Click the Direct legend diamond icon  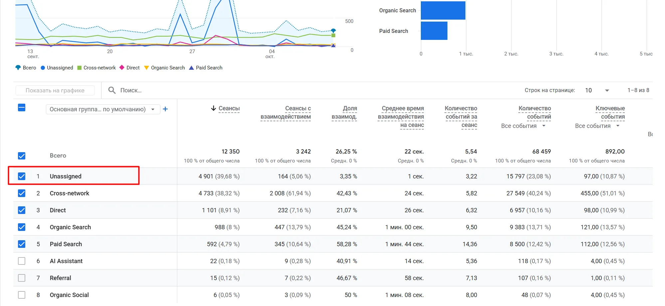pyautogui.click(x=122, y=67)
